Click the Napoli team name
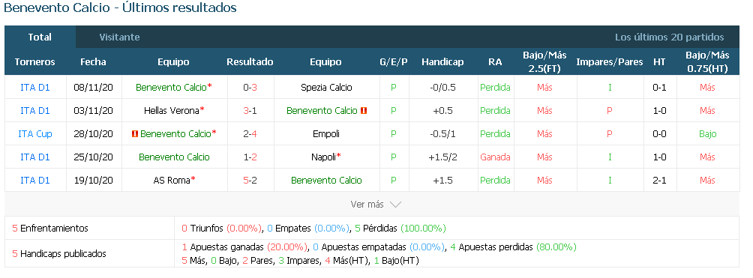Viewport: 753px width, 278px height. (323, 157)
